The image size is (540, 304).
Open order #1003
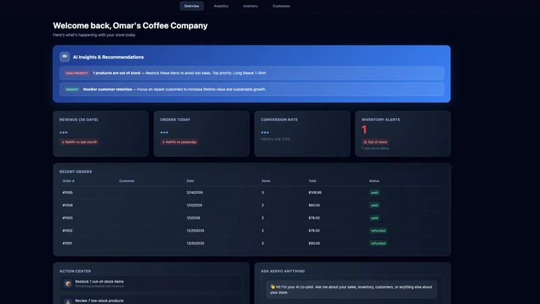point(252,218)
